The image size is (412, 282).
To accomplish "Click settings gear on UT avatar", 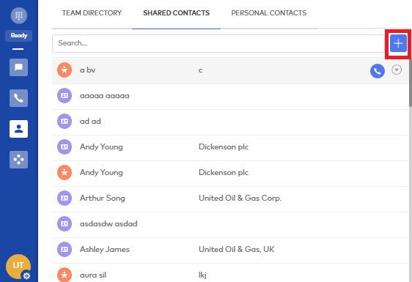I will 26,276.
